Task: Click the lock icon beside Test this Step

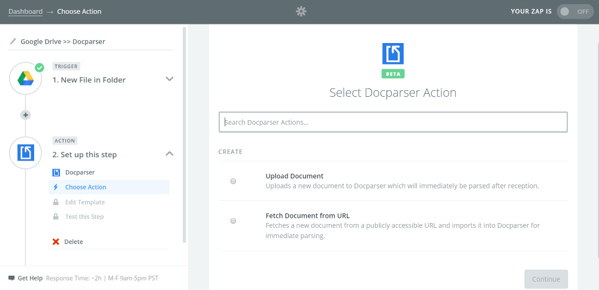Action: [56, 216]
